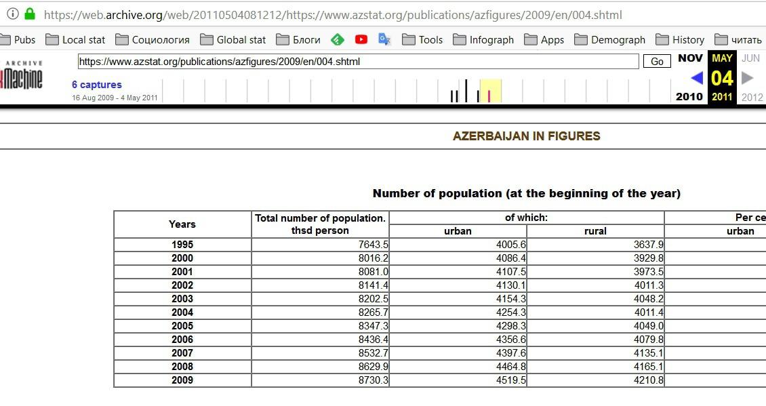This screenshot has height=406, width=766.
Task: Click the Wayback URL input field
Action: pos(358,62)
